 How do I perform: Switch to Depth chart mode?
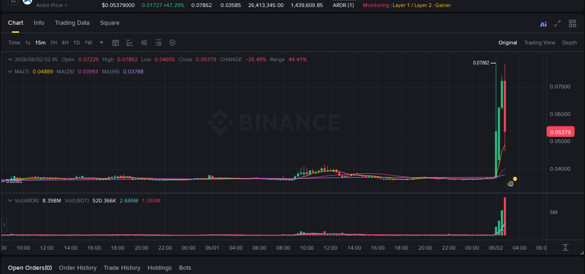pyautogui.click(x=570, y=43)
